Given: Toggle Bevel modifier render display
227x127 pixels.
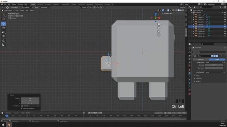Looking at the screenshot, I should pyautogui.click(x=217, y=56).
